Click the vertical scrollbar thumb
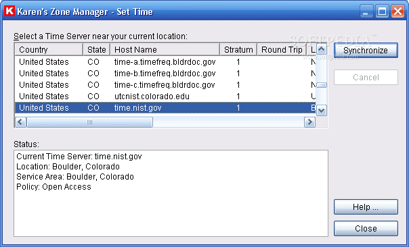This screenshot has width=409, height=247. pyautogui.click(x=322, y=85)
